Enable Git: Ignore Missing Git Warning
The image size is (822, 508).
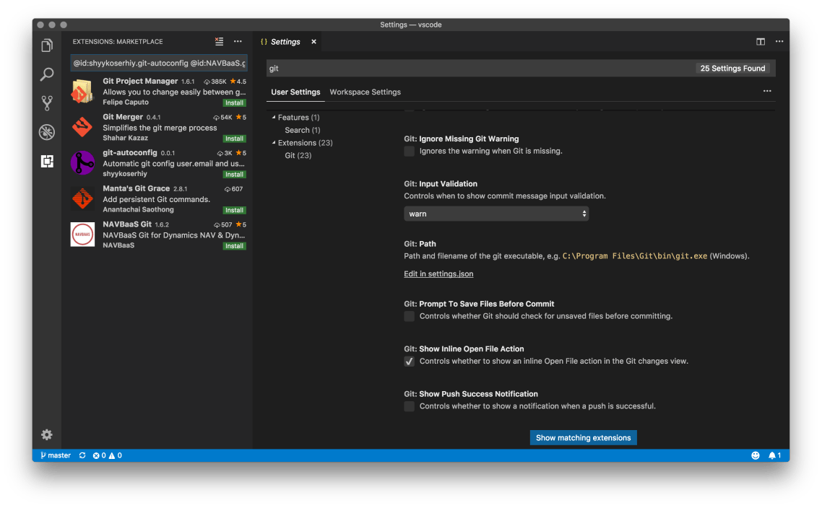(x=409, y=151)
